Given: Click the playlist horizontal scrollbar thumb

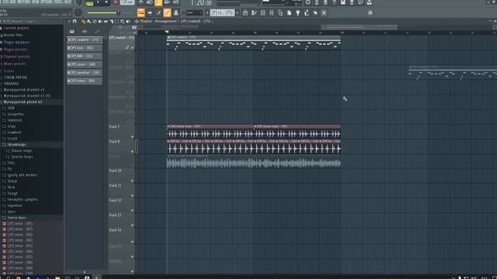Looking at the screenshot, I should click(x=359, y=28).
